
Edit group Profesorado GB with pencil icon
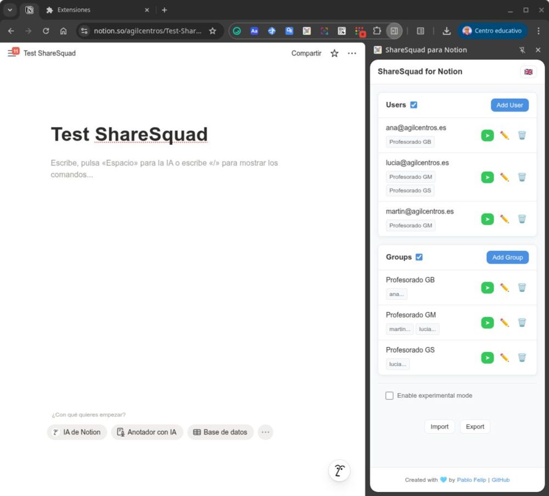pyautogui.click(x=504, y=288)
